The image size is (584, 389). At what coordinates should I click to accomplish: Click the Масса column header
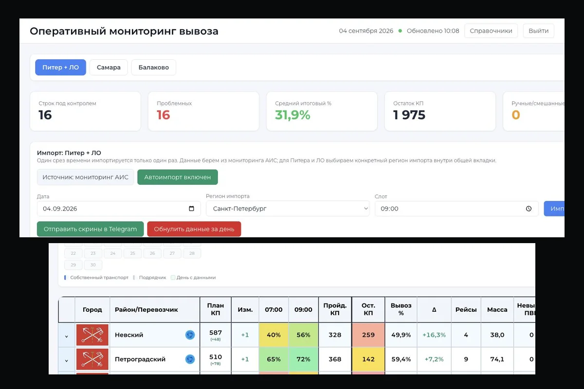point(497,309)
